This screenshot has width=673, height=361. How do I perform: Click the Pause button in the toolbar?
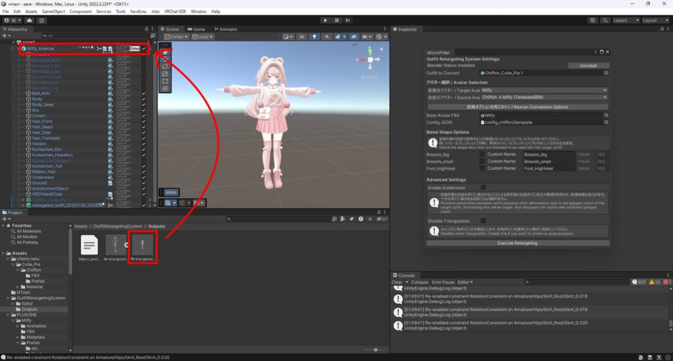point(336,20)
